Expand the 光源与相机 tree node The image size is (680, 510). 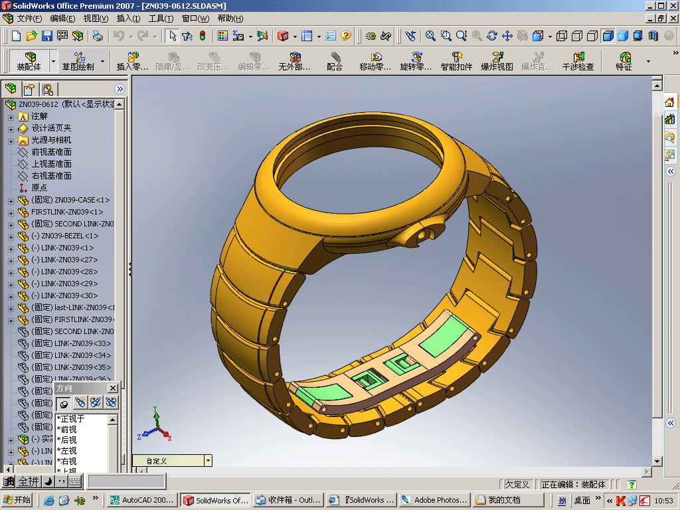pos(11,141)
